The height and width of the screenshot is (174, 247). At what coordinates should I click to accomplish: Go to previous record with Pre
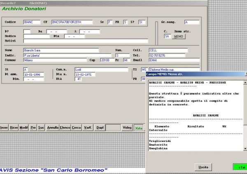pyautogui.click(x=33, y=128)
